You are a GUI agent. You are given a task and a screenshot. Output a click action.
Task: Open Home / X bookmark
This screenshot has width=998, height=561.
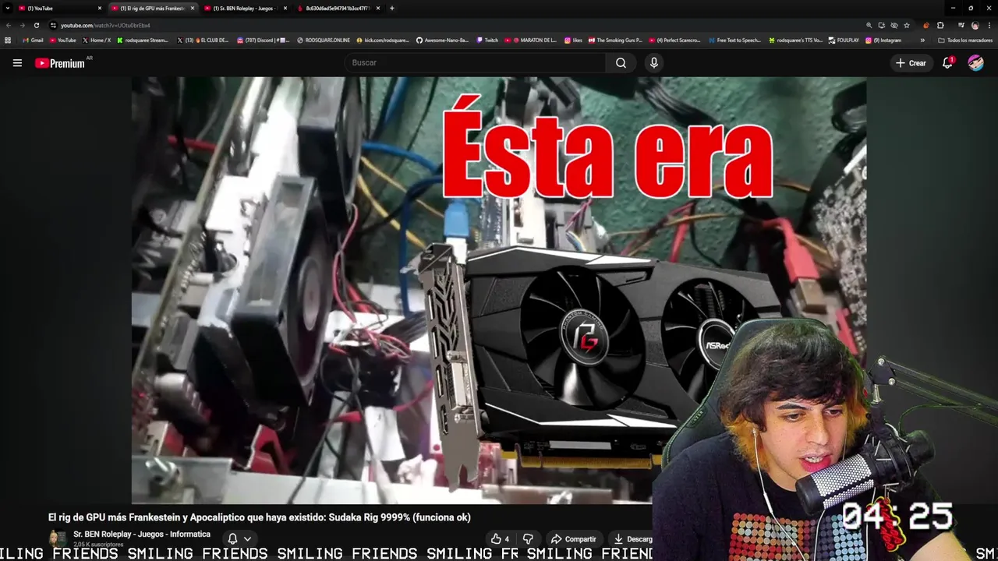[x=96, y=40]
